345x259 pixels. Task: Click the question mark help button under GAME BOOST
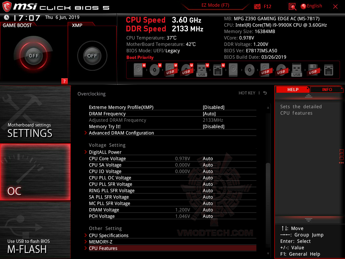click(64, 81)
